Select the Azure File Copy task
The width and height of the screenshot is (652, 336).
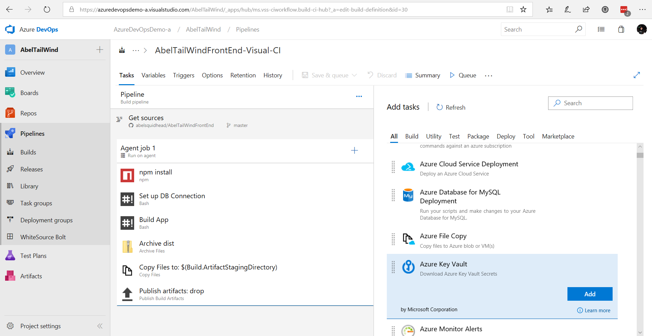[x=502, y=240]
